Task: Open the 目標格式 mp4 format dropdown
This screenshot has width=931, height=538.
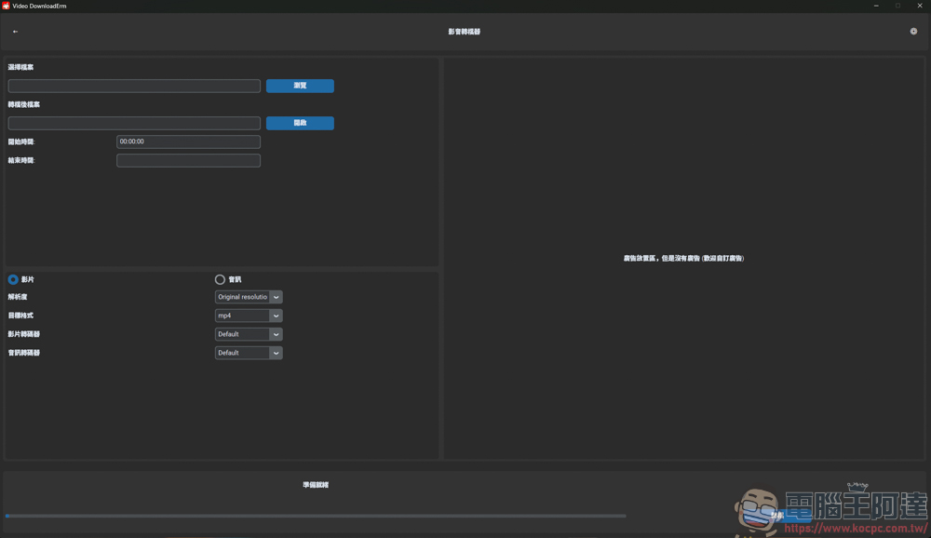Action: coord(249,316)
